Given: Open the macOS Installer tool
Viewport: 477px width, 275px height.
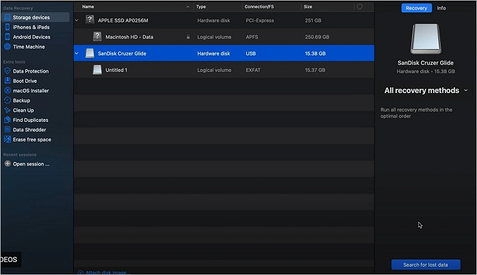Looking at the screenshot, I should pos(31,90).
